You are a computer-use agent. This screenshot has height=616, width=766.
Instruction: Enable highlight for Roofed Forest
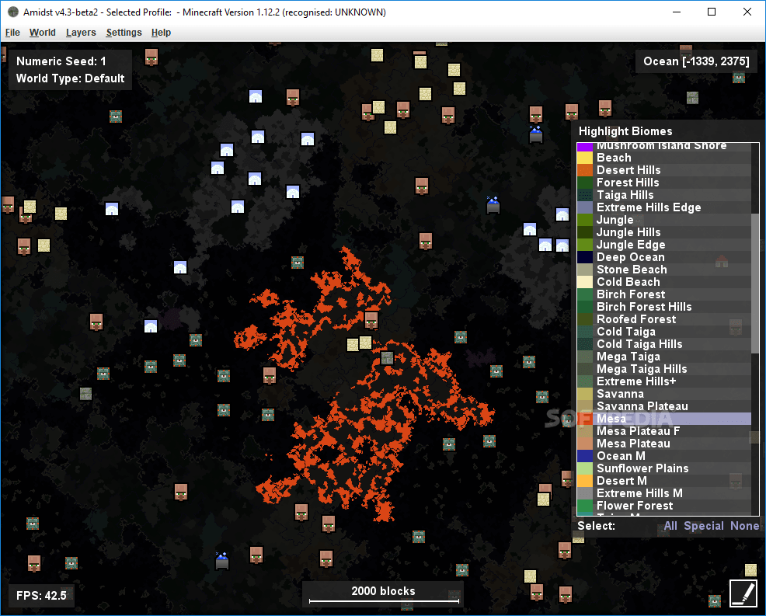pos(664,319)
